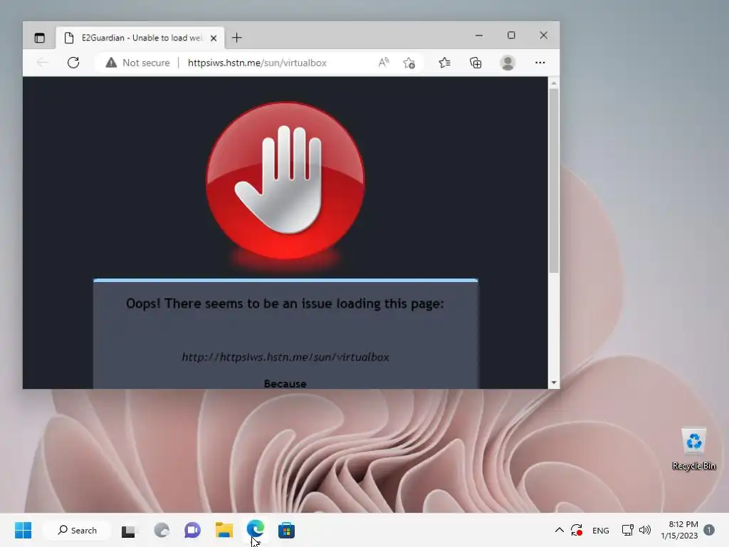Open a new browser tab
The image size is (729, 547).
pos(236,38)
